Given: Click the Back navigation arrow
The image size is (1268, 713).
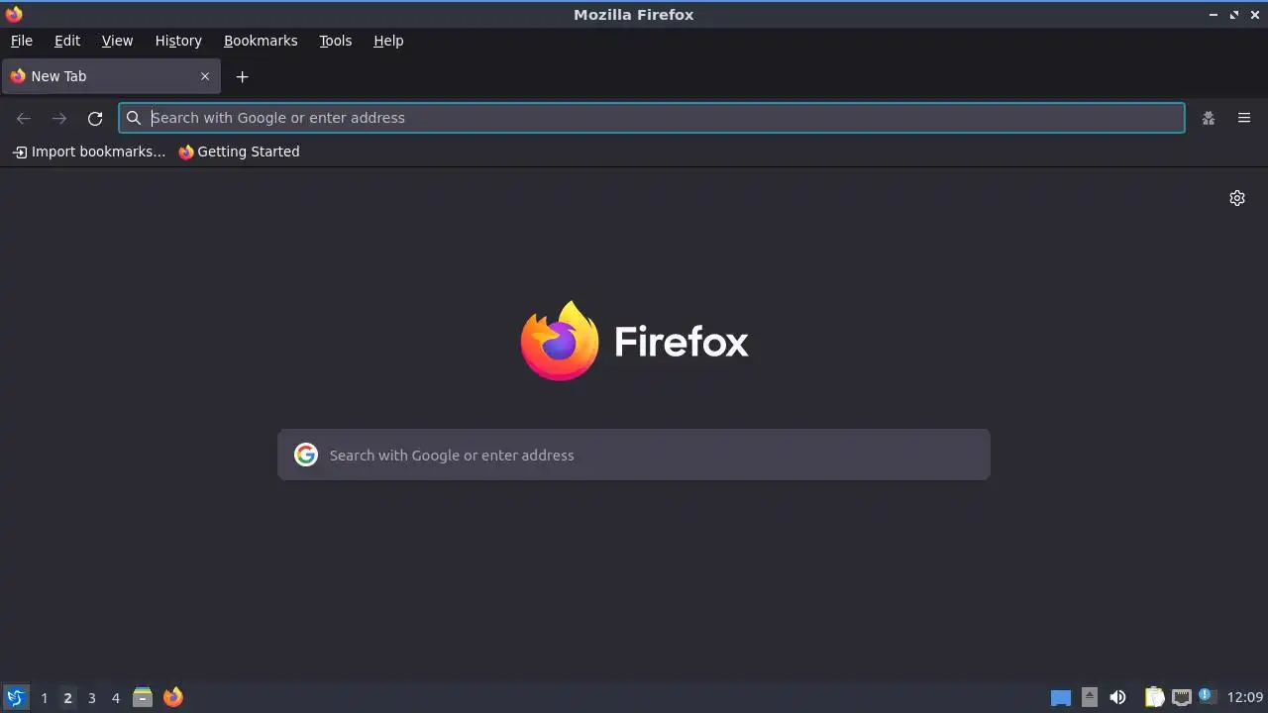Looking at the screenshot, I should [24, 118].
